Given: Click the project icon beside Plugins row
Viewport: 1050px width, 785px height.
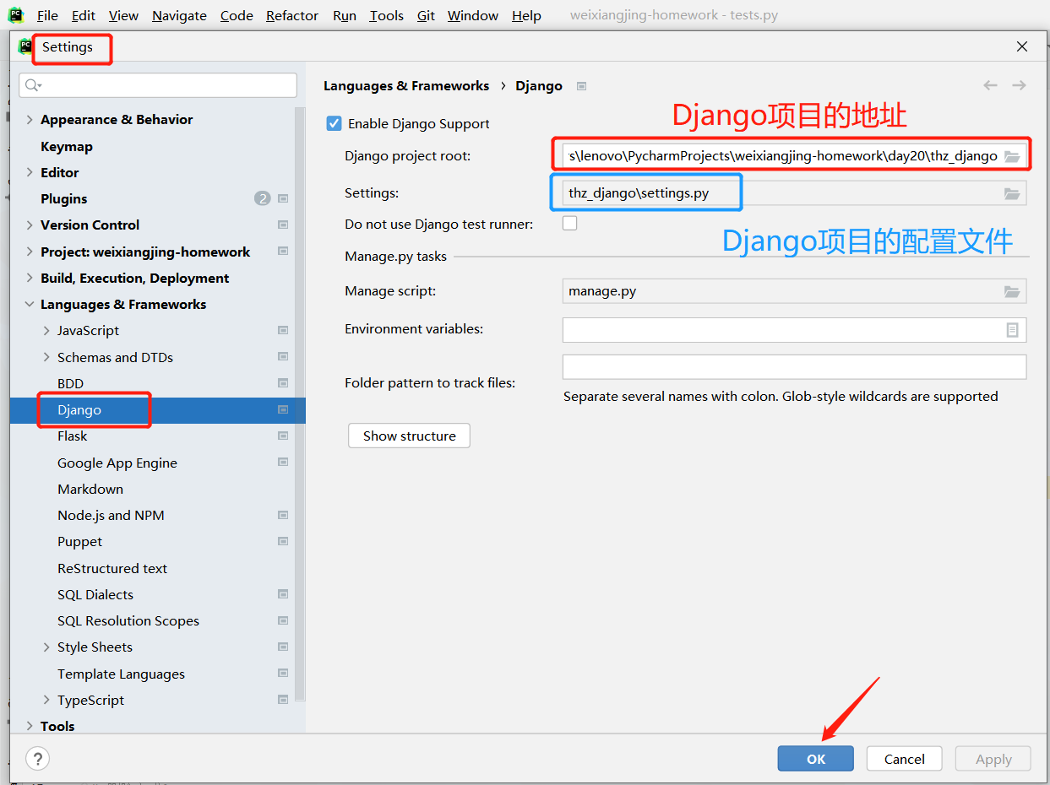Looking at the screenshot, I should (x=283, y=198).
